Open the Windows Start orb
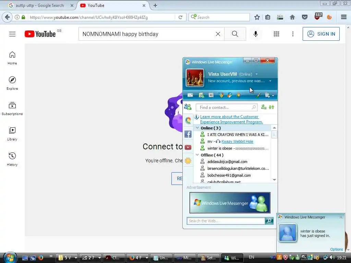The width and height of the screenshot is (351, 263). point(10,257)
